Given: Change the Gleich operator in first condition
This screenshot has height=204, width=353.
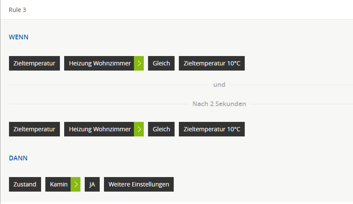Looking at the screenshot, I should 161,63.
